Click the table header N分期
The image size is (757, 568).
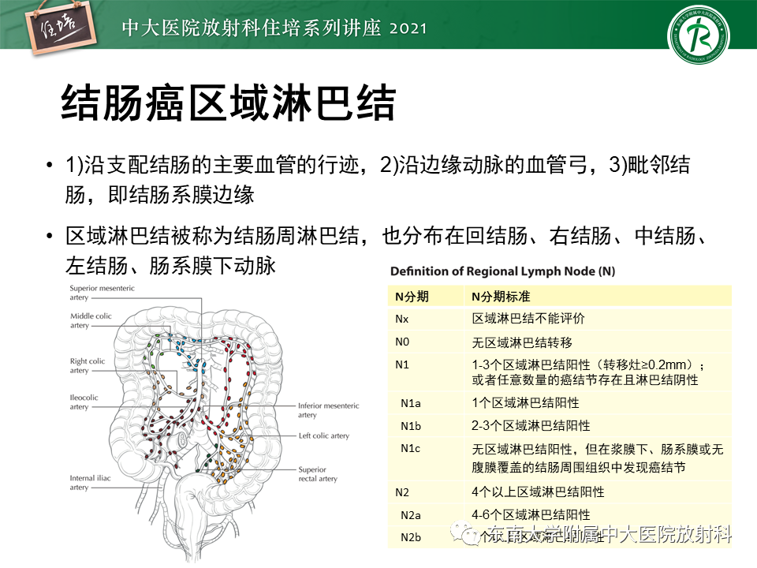(x=412, y=297)
